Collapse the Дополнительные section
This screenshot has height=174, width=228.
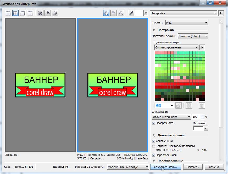point(154,135)
